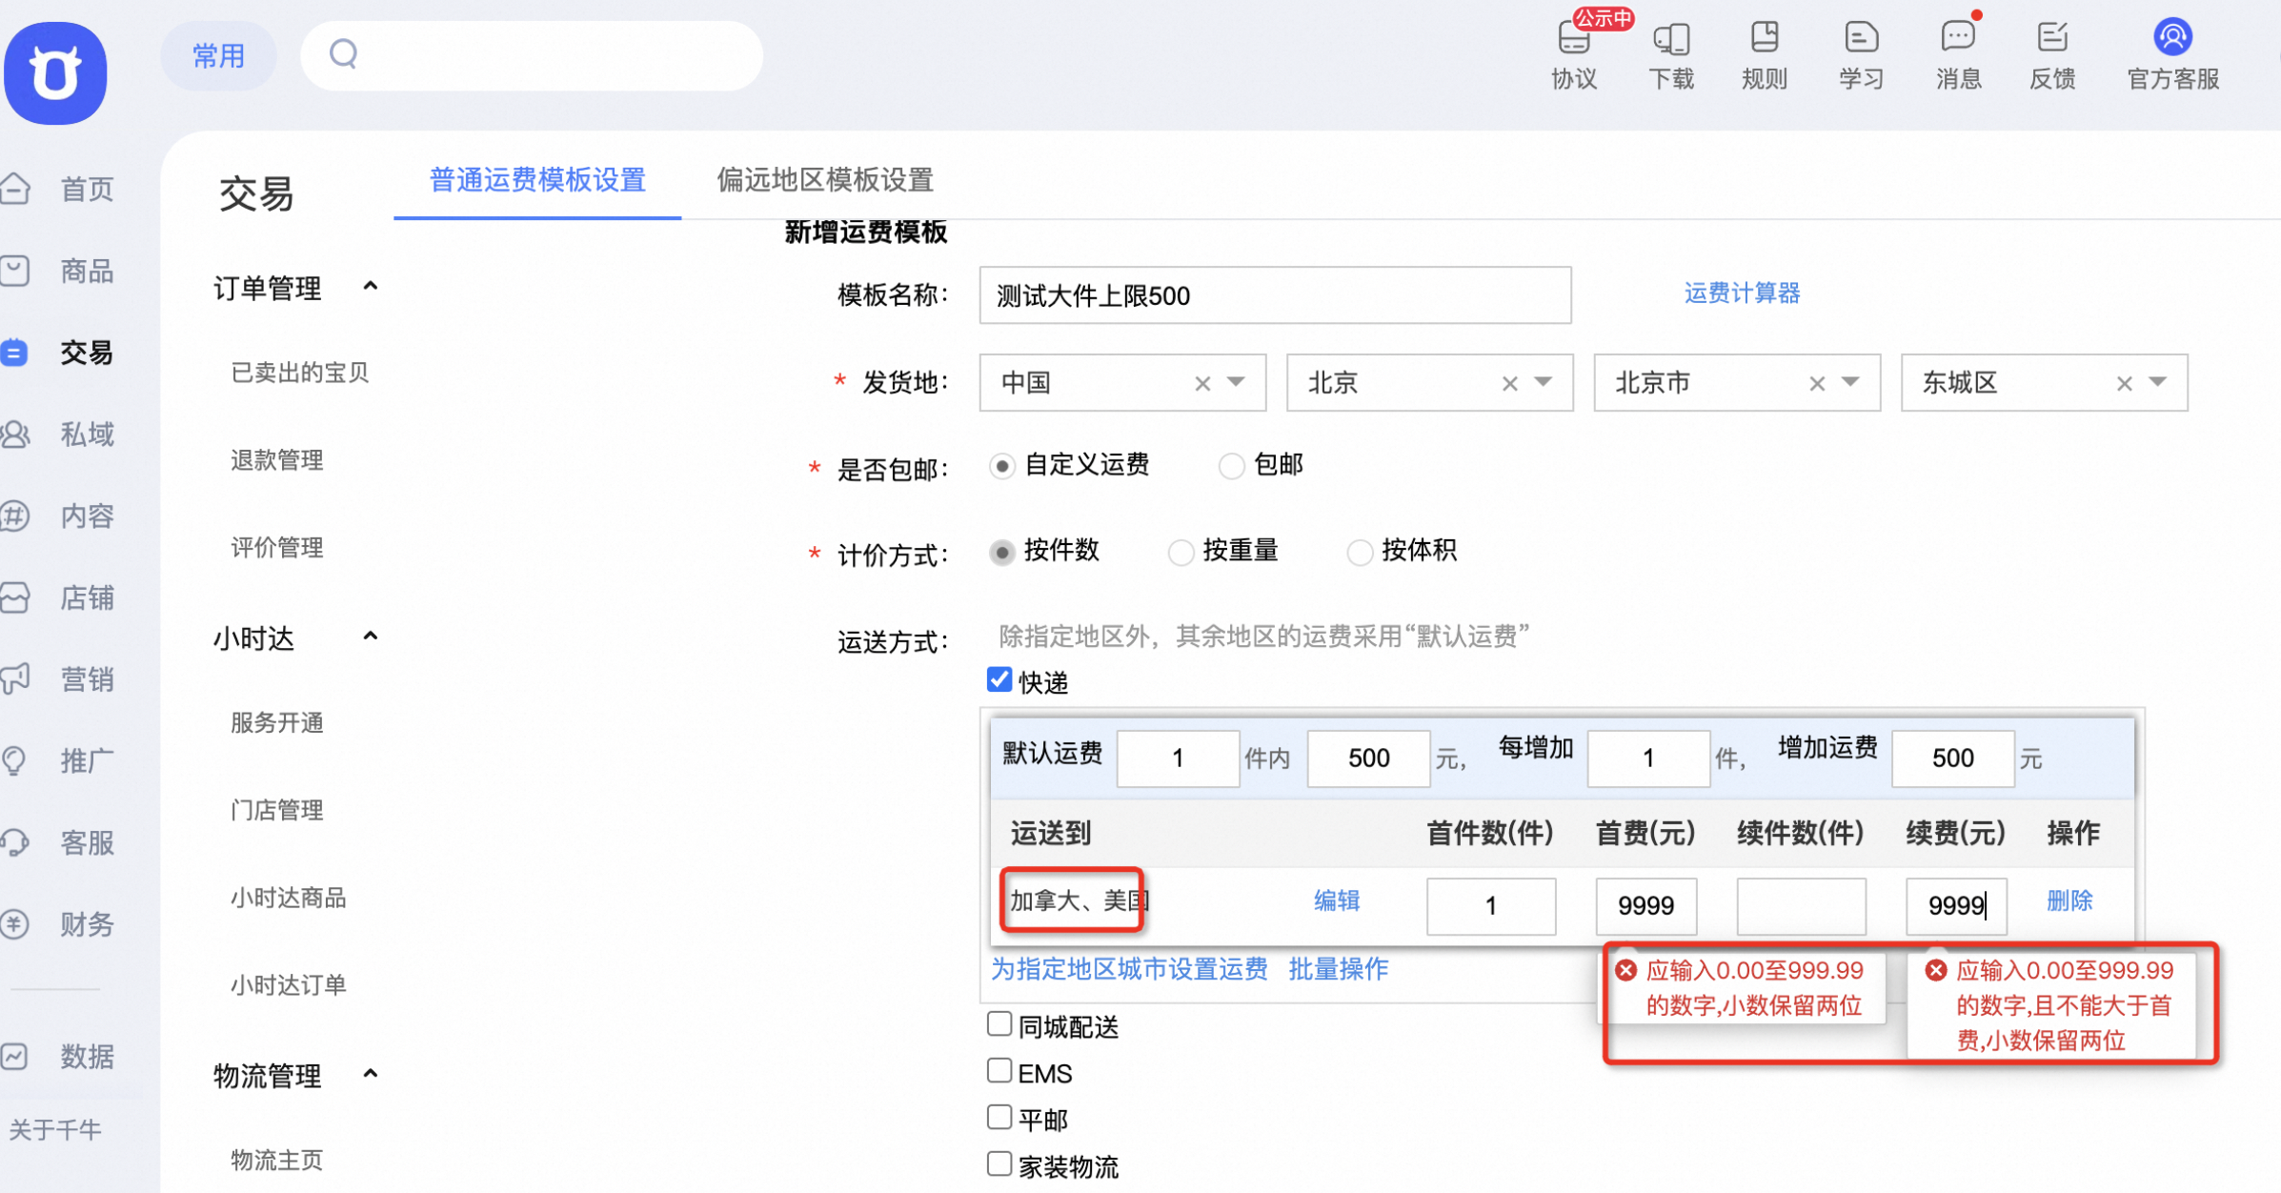
Task: Open 已卖出的宝贝 menu item
Action: (299, 373)
